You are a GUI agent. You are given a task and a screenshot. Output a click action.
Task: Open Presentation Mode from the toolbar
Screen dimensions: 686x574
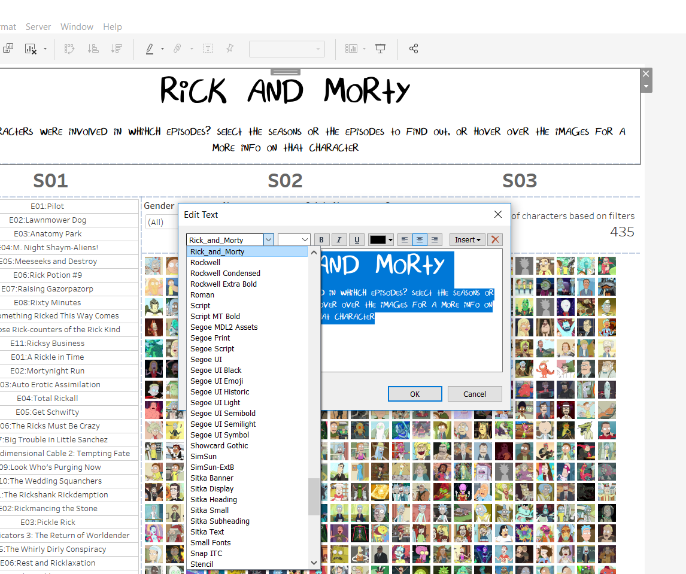coord(380,48)
